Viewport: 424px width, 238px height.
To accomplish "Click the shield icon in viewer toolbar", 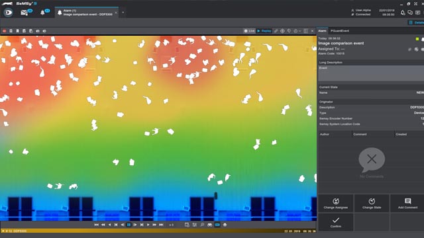I will [289, 31].
